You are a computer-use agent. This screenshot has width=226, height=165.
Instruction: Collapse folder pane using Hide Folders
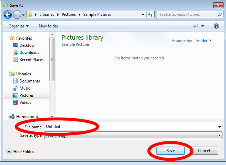(x=21, y=152)
